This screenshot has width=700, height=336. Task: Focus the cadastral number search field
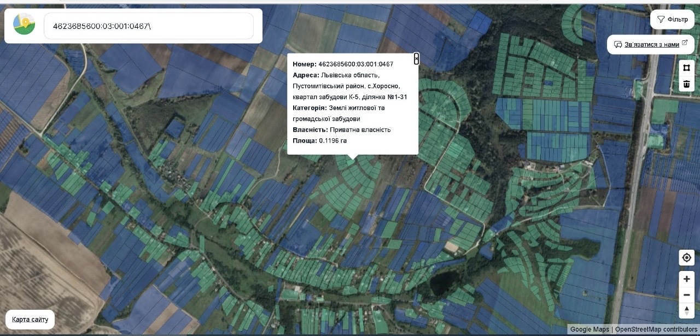pos(148,26)
